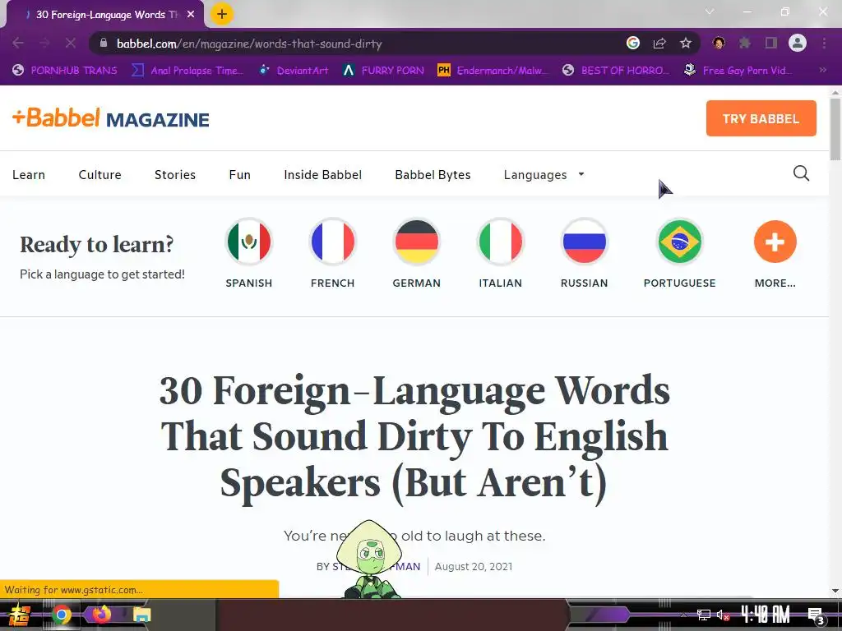This screenshot has width=842, height=631.
Task: Open the site search magnifier icon
Action: pos(801,173)
